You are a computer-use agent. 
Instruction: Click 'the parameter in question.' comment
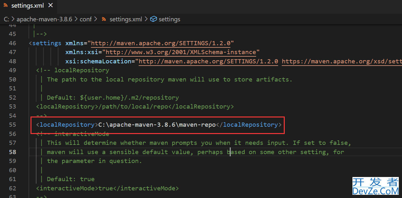(x=94, y=161)
